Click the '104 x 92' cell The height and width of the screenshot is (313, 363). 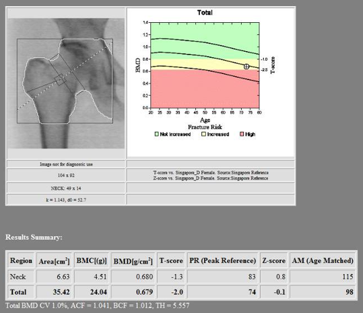[66, 176]
